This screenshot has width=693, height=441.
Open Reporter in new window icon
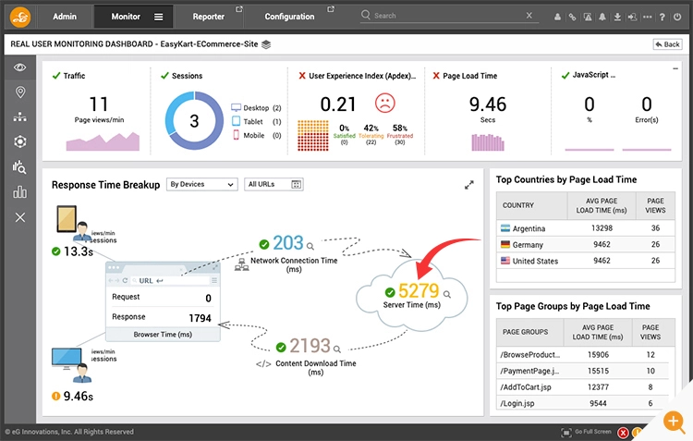[x=239, y=9]
